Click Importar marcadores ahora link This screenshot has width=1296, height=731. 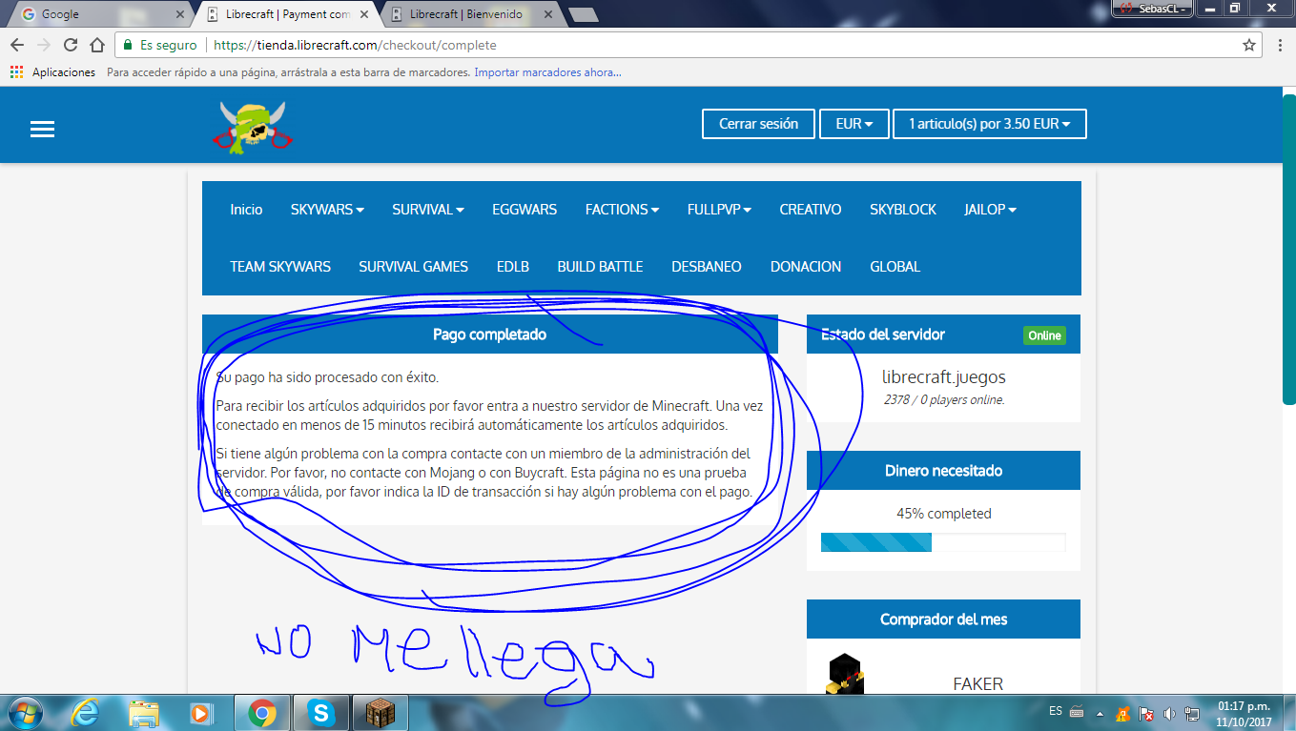point(547,72)
